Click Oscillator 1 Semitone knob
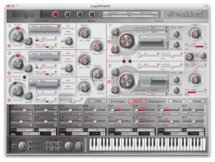This screenshot has width=215, height=162. (x=18, y=36)
